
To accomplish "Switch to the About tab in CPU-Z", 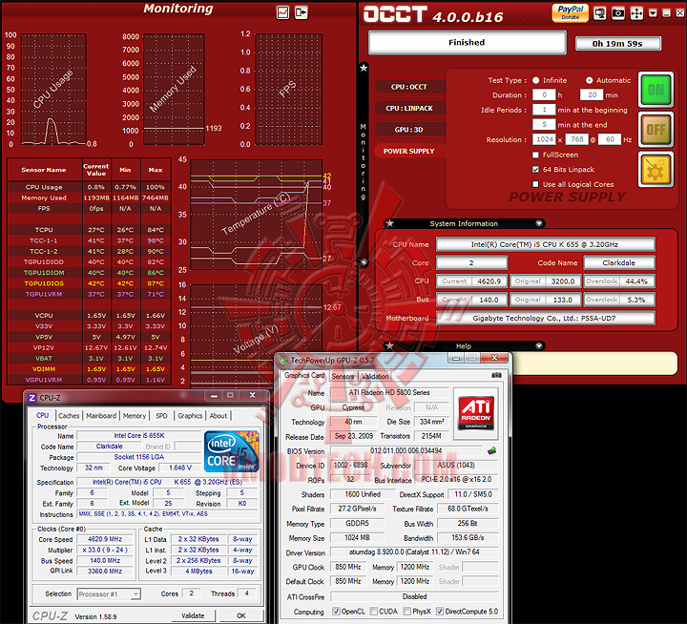I will point(219,415).
